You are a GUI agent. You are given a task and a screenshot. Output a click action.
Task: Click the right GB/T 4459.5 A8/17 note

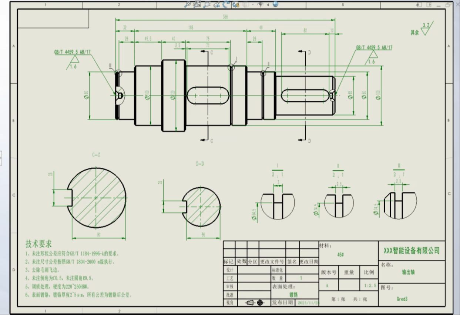click(374, 48)
